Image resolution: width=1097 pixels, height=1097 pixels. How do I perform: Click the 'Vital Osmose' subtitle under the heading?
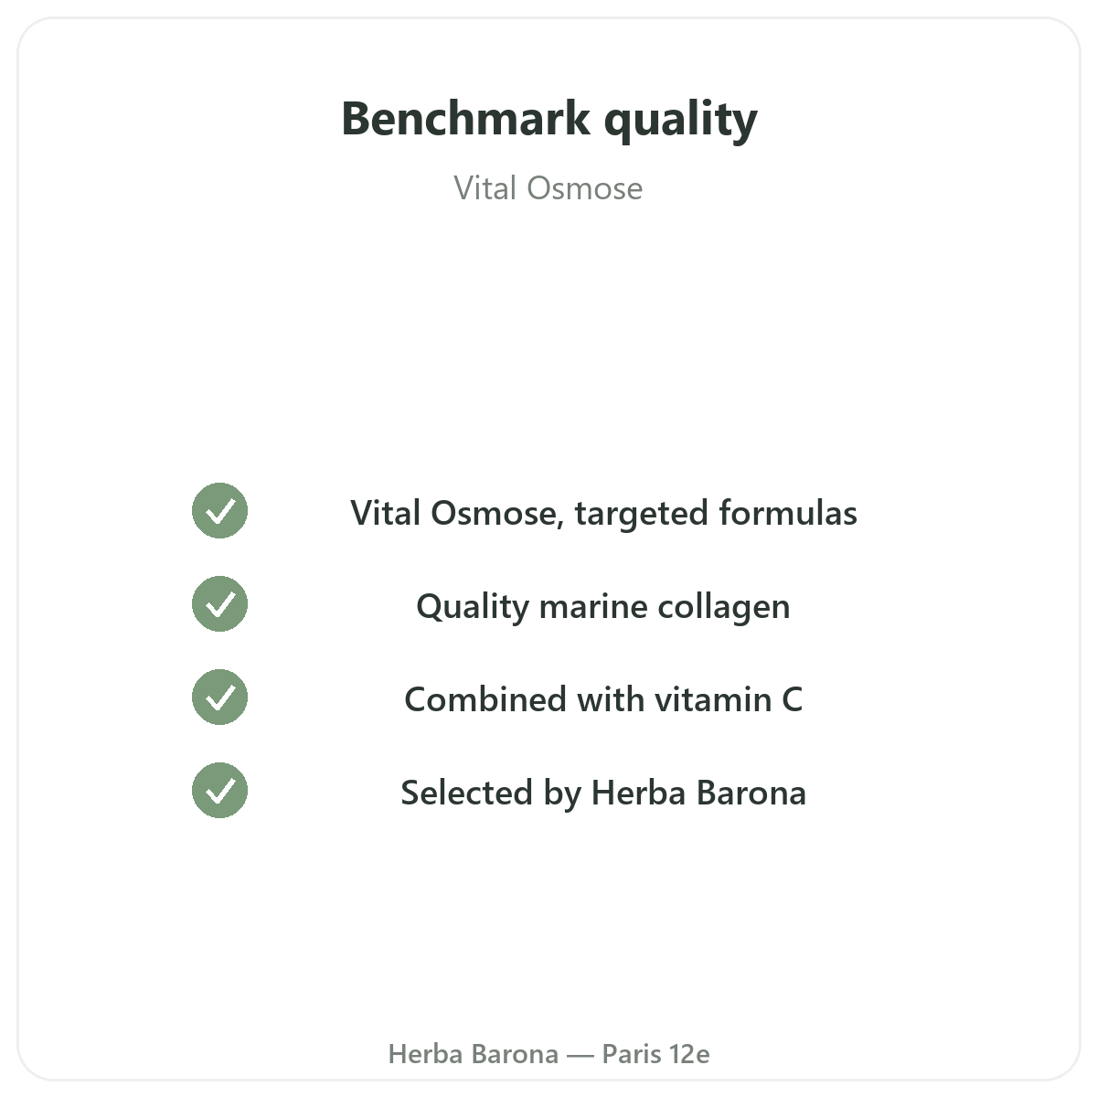pos(548,188)
